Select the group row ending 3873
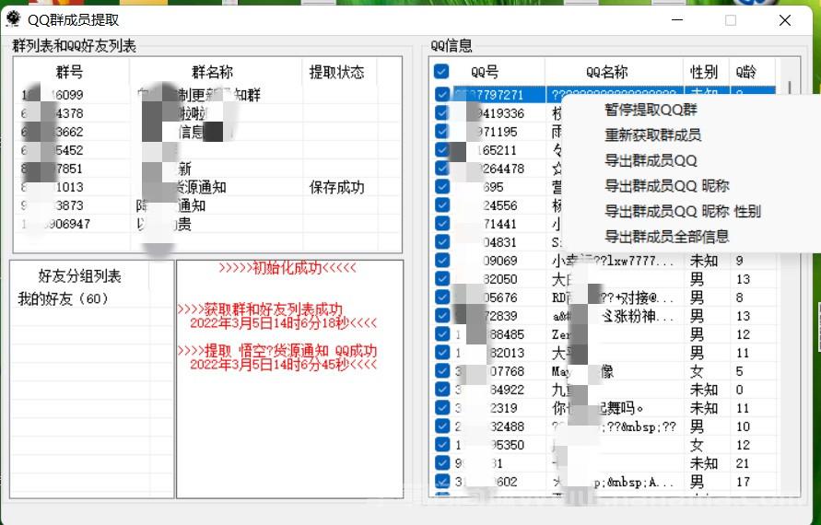821x525 pixels. pyautogui.click(x=207, y=205)
